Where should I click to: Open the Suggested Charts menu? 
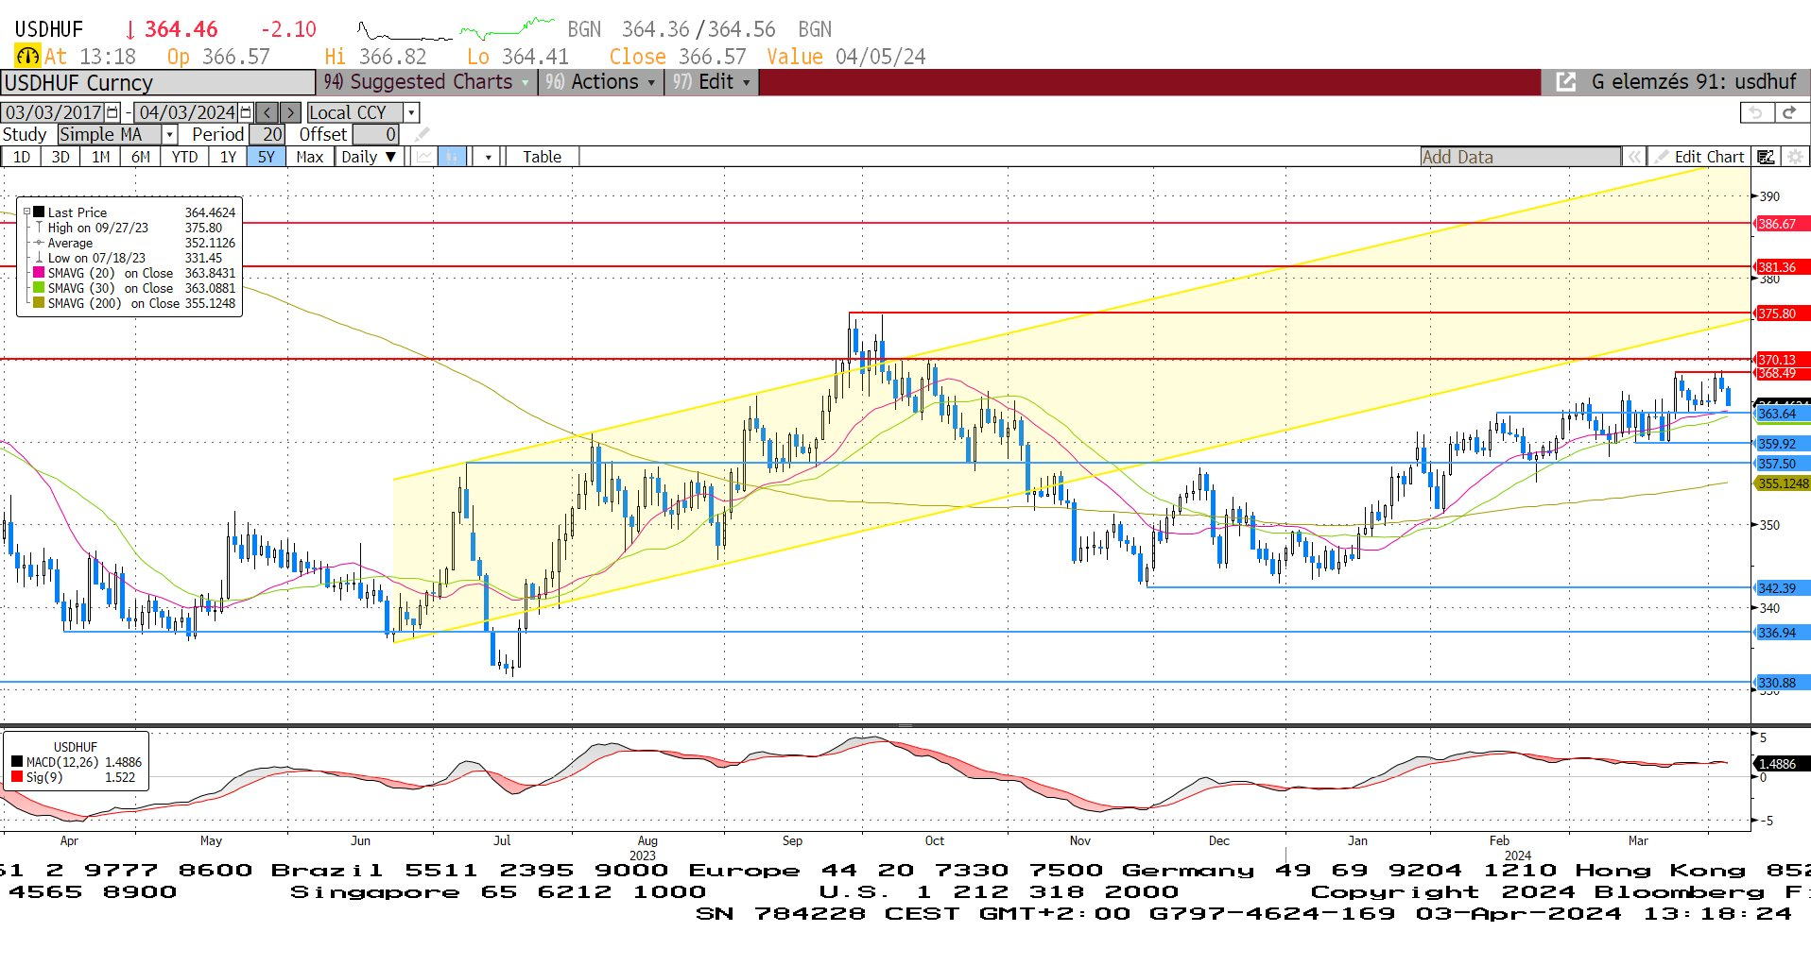click(x=426, y=82)
